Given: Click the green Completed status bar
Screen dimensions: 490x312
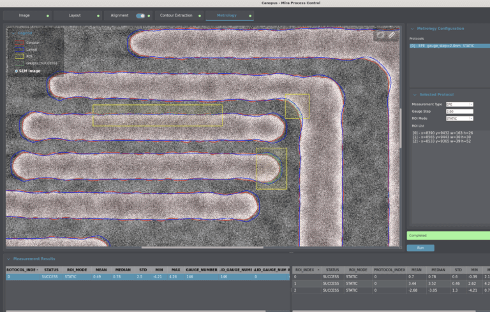Looking at the screenshot, I should [448, 236].
